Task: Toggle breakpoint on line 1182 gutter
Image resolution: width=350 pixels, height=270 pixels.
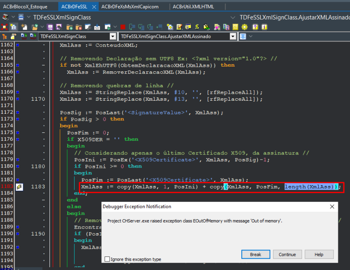Action: pyautogui.click(x=18, y=180)
